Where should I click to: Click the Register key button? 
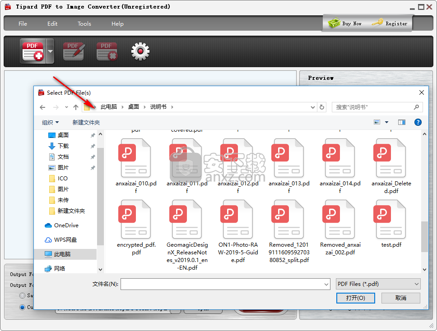coord(390,23)
